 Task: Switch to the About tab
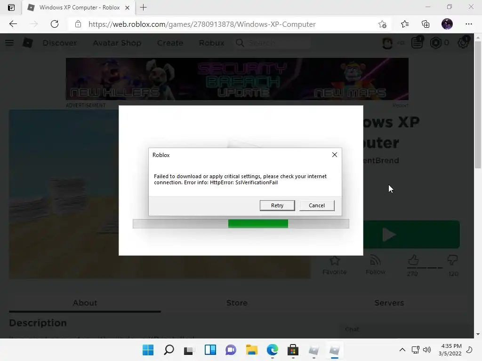click(85, 303)
